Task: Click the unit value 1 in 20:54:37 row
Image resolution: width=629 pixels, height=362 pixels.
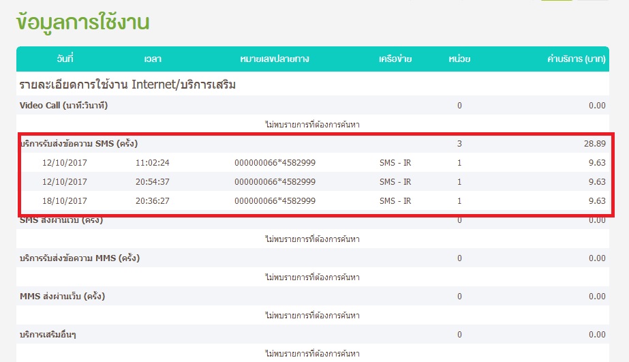Action: coord(459,181)
